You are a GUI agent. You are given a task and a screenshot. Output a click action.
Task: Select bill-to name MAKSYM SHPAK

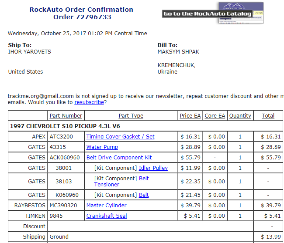coord(178,52)
